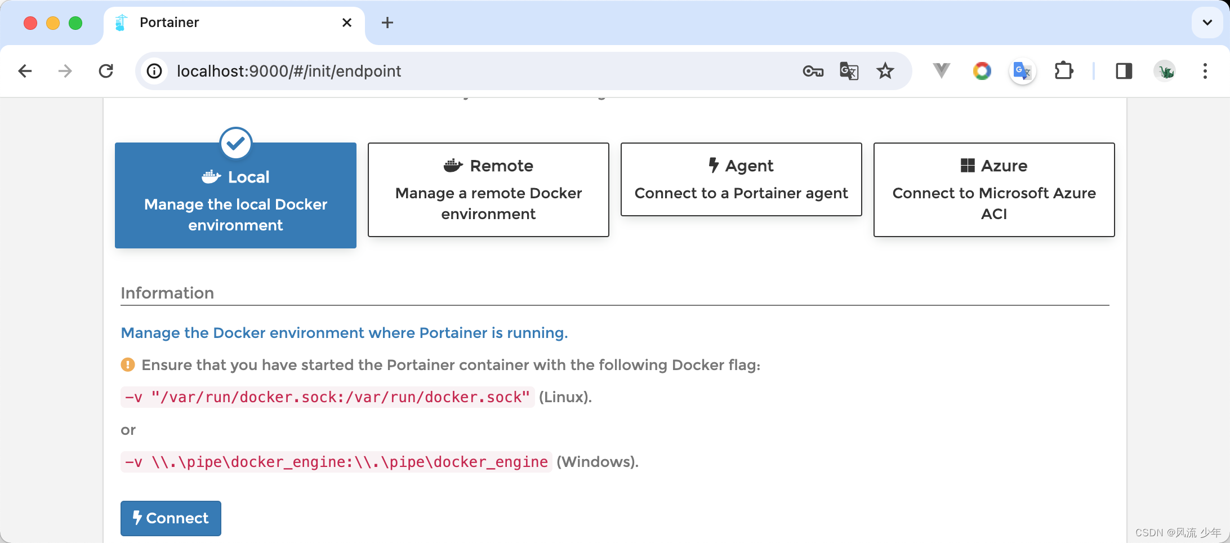
Task: Open the profile avatar menu
Action: point(1165,71)
